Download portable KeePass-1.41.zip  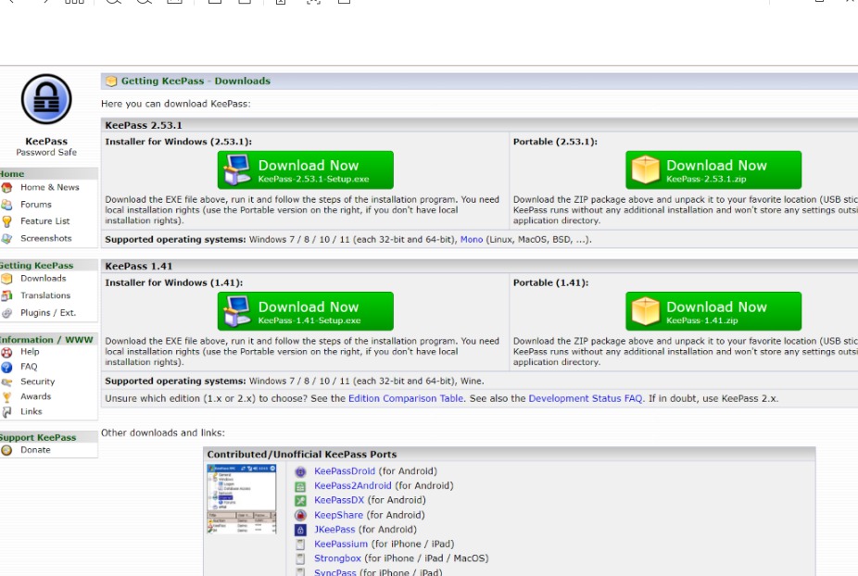click(713, 311)
